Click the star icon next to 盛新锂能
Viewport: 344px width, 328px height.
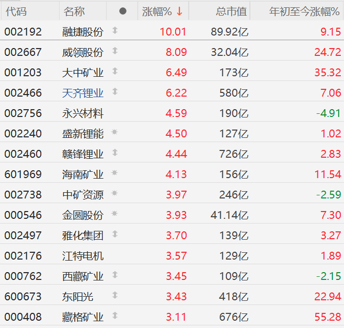(x=114, y=132)
